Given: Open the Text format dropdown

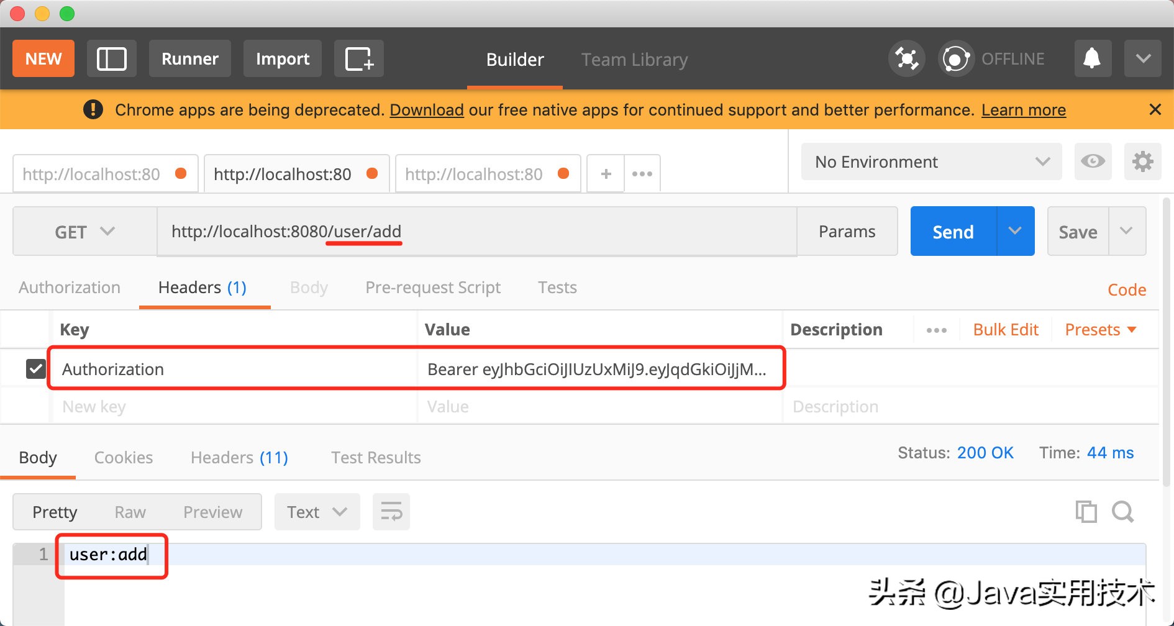Looking at the screenshot, I should tap(317, 512).
